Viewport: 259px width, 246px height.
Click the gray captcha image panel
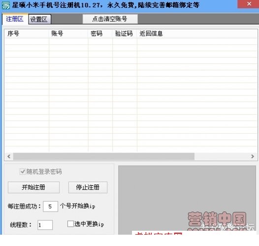coord(187,200)
